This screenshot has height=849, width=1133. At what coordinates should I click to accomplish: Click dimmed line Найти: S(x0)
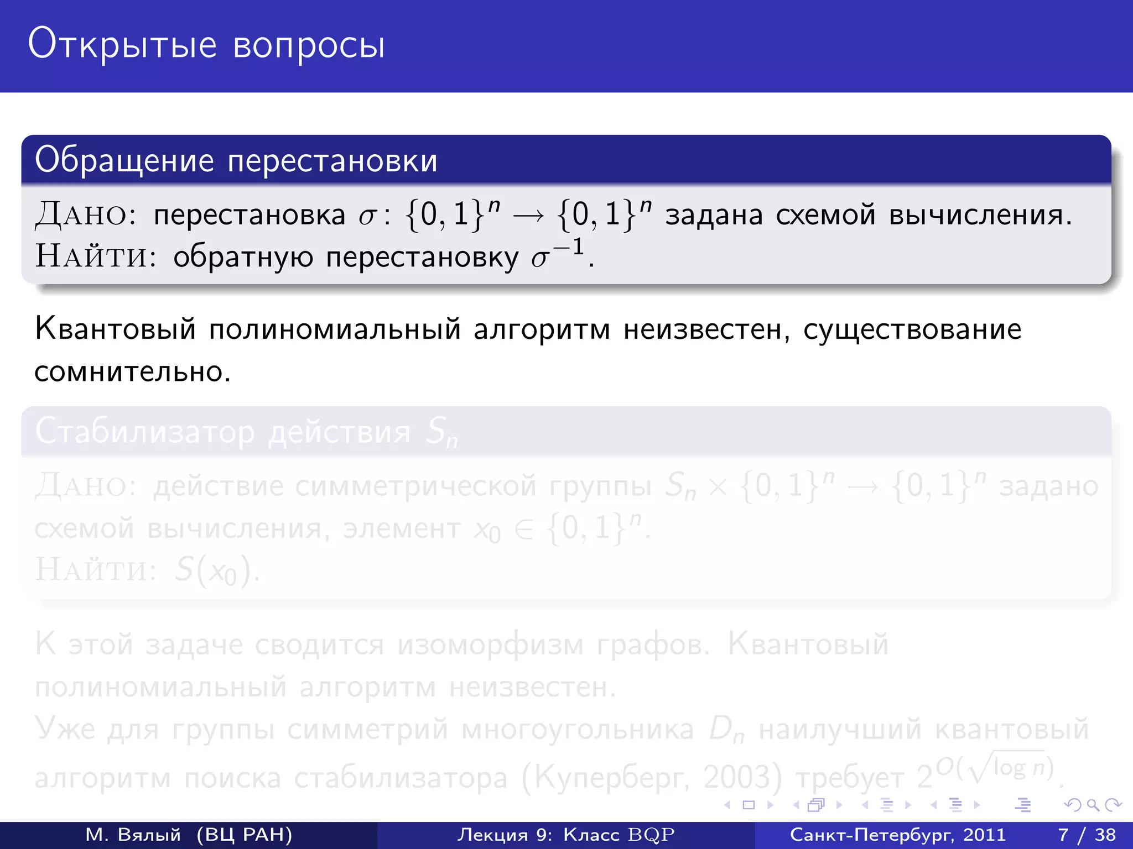point(147,569)
